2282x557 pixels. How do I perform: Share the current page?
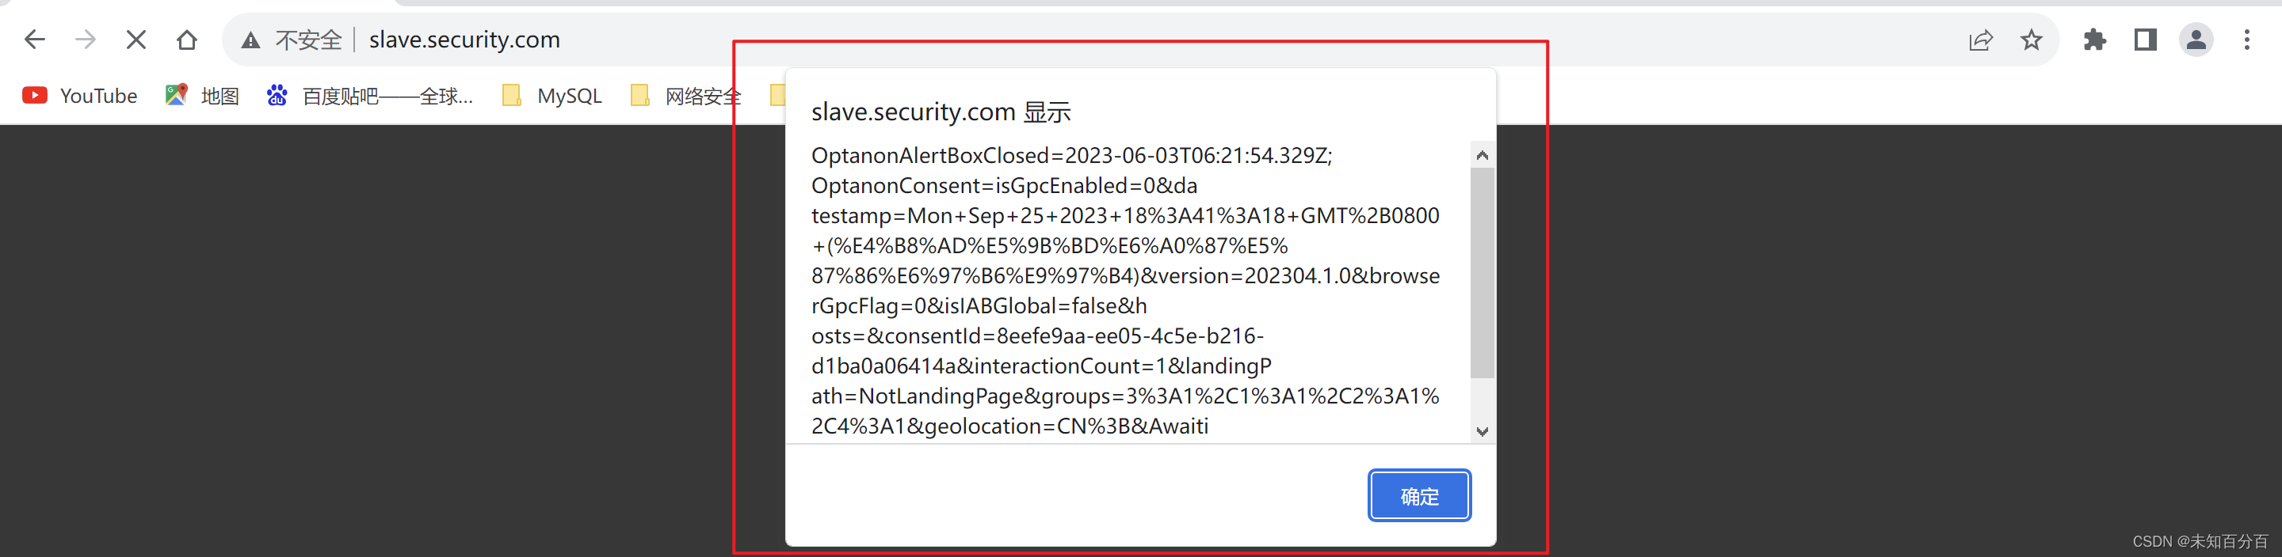(x=1981, y=39)
